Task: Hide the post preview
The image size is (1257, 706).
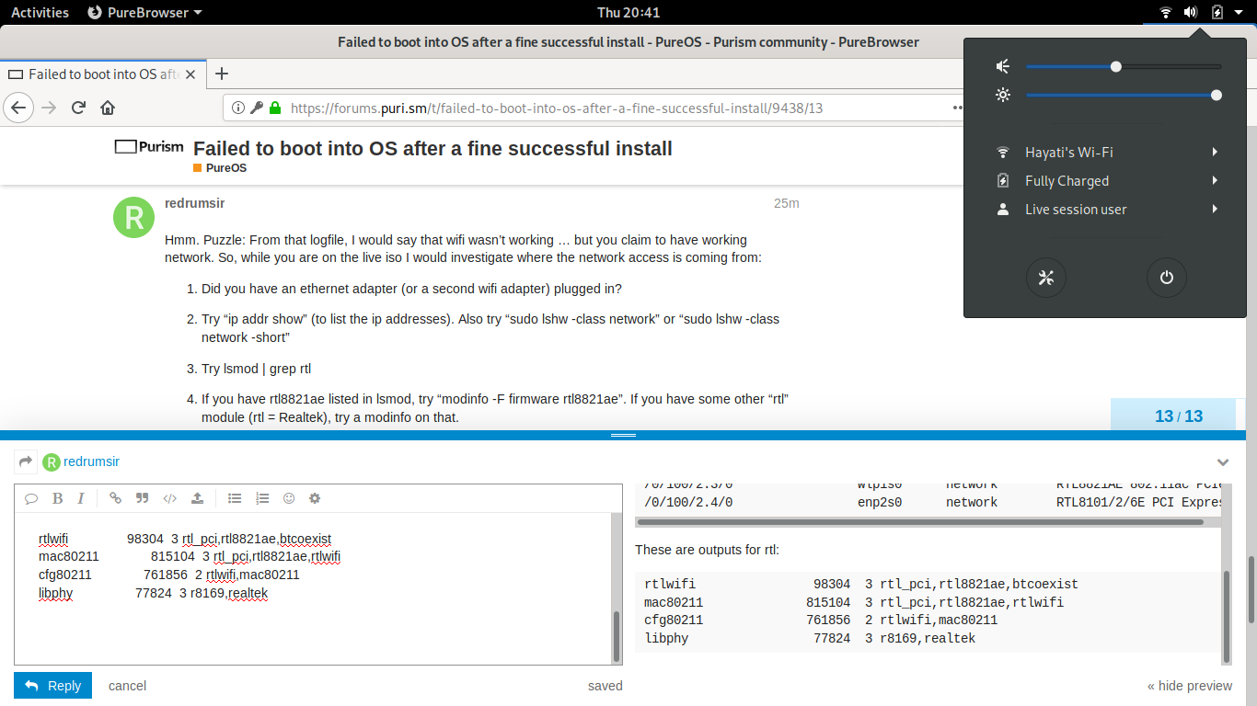Action: [1190, 686]
